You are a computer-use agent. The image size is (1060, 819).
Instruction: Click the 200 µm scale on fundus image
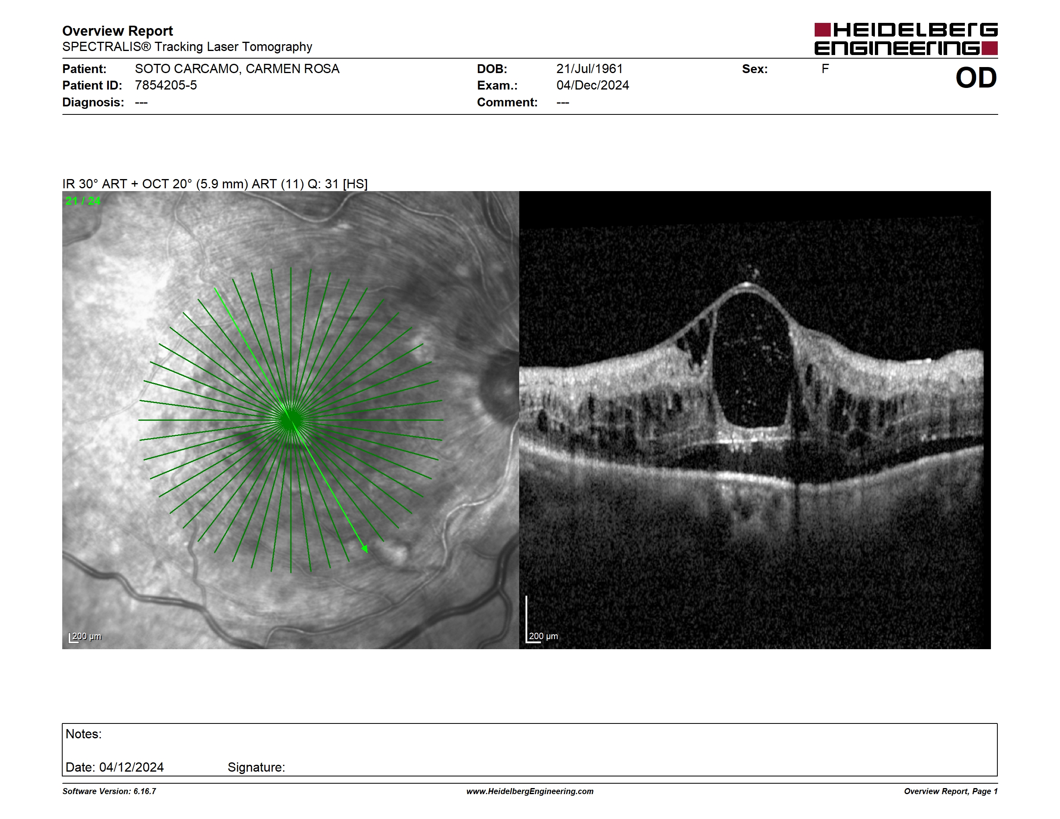(86, 637)
